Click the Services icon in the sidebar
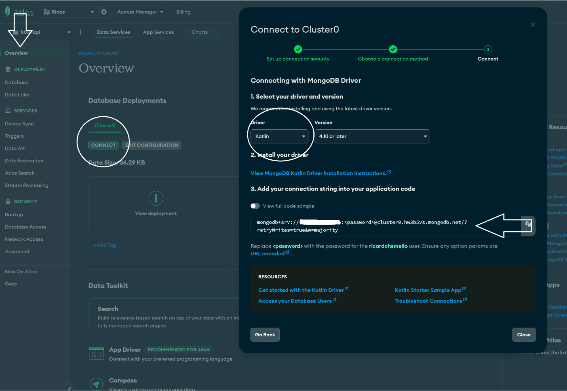 [8, 110]
